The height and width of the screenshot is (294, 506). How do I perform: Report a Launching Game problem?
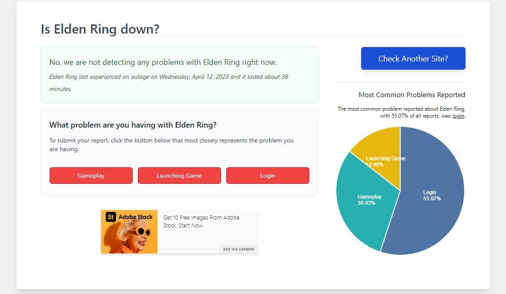(179, 176)
